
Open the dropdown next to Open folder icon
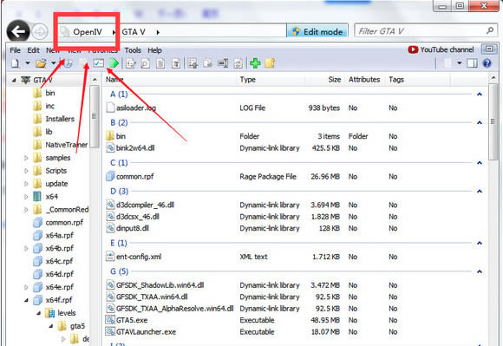[53, 63]
